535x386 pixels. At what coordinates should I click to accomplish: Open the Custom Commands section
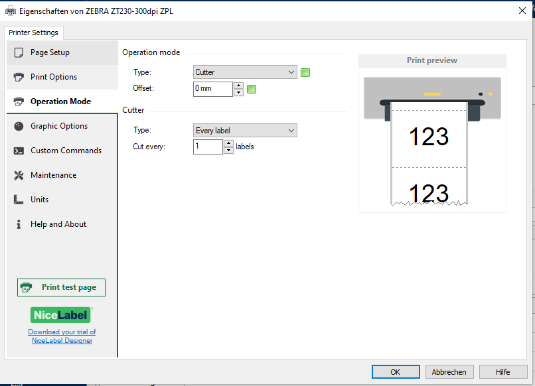[x=62, y=151]
